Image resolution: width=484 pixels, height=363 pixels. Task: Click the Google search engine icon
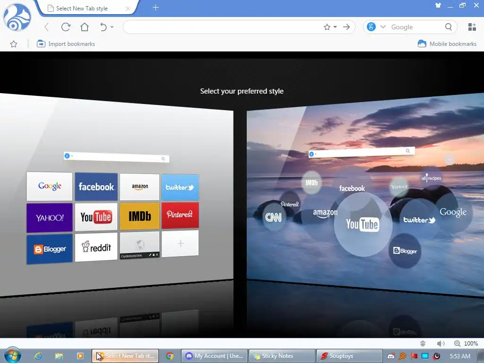371,27
